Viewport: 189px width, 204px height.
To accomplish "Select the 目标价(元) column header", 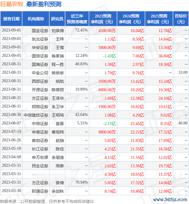I will tap(181, 19).
